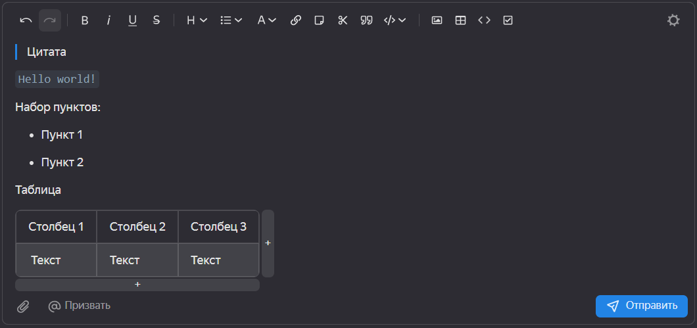Expand the list type dropdown
Screen dimensions: 697x328
[x=231, y=20]
